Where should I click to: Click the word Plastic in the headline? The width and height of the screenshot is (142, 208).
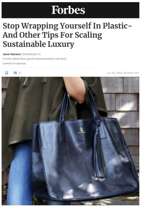(117, 26)
